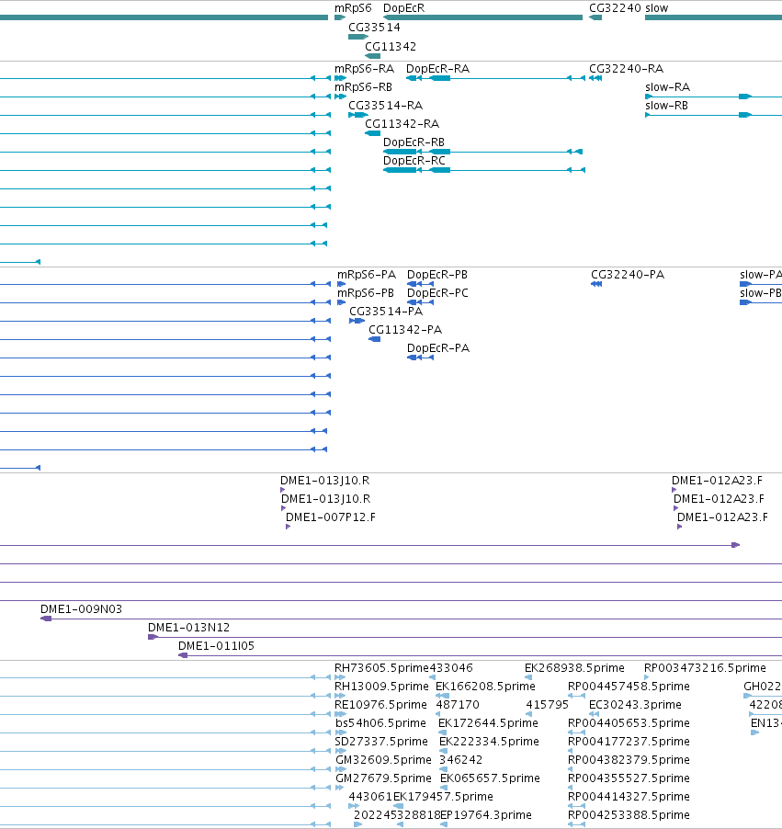Click the RP003473216.5prime EST label
This screenshot has height=829, width=782.
[x=705, y=668]
